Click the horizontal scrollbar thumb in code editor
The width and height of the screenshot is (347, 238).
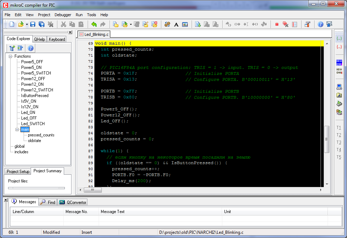93,190
